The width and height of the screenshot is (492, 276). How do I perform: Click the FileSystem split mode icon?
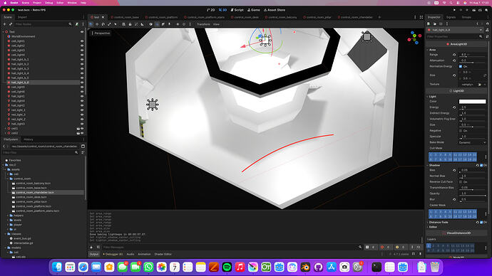pos(83,146)
